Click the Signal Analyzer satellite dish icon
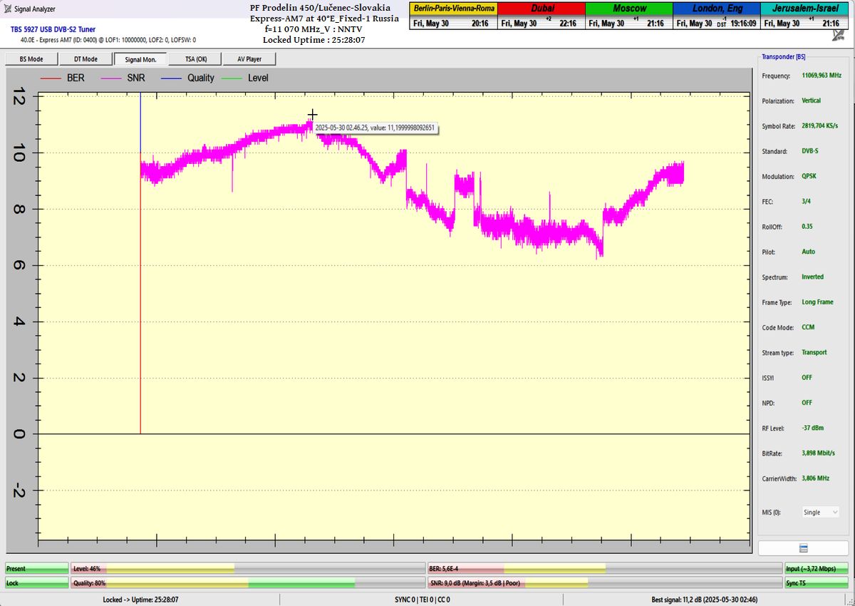This screenshot has height=606, width=855. (7, 9)
